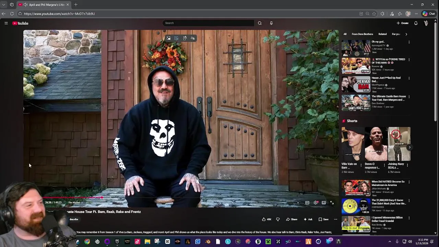Add page to favorites star
The height and width of the screenshot is (247, 439).
tap(374, 14)
